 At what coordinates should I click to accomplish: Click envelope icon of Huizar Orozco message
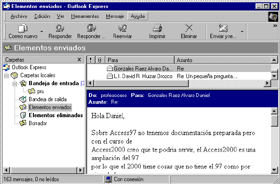click(x=110, y=76)
